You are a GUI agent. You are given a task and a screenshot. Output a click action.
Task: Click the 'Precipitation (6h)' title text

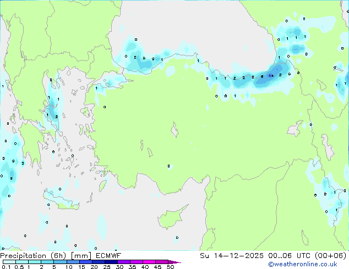[33, 256]
